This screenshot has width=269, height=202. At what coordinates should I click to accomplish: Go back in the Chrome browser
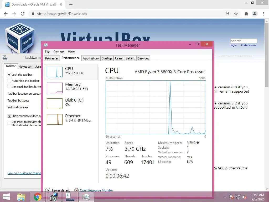pyautogui.click(x=6, y=14)
